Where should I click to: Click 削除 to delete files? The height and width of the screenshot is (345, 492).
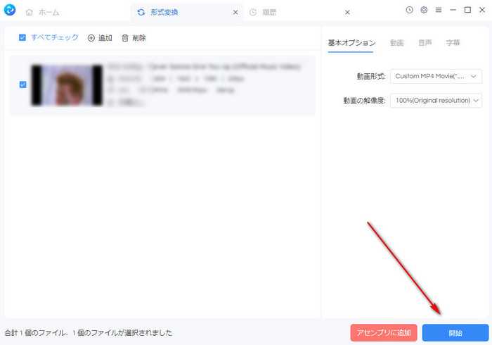coord(134,38)
